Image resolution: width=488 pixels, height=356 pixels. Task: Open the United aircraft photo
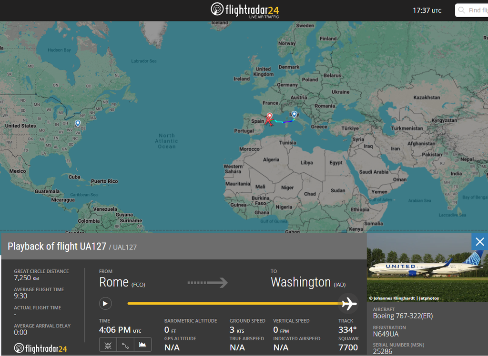click(x=427, y=267)
